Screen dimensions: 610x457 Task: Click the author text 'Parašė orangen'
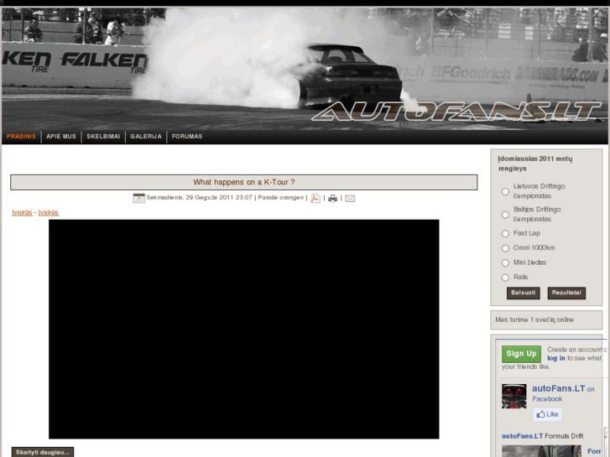(280, 198)
